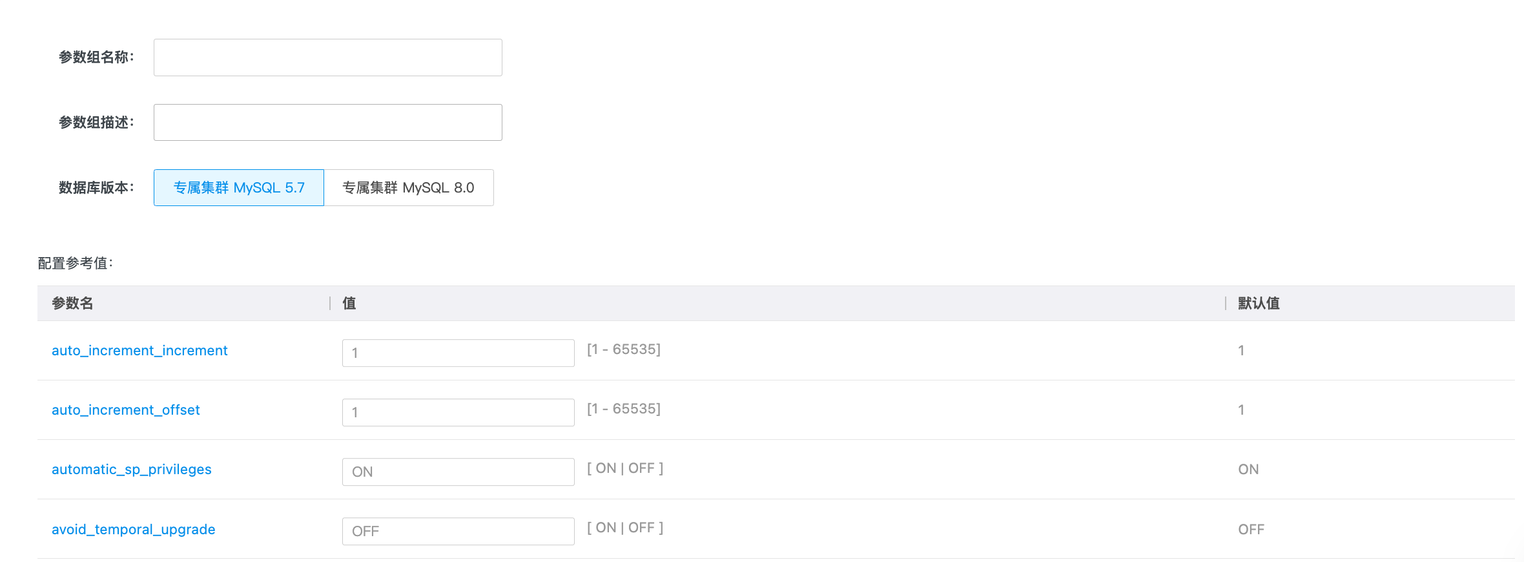Click the 默认值 column header
The image size is (1524, 562).
pyautogui.click(x=1259, y=304)
